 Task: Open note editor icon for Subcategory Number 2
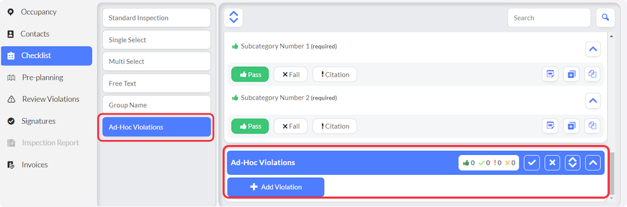pos(550,126)
